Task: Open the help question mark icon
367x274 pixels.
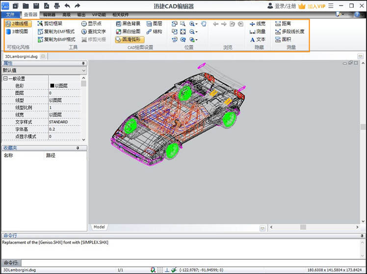Action: (x=357, y=15)
